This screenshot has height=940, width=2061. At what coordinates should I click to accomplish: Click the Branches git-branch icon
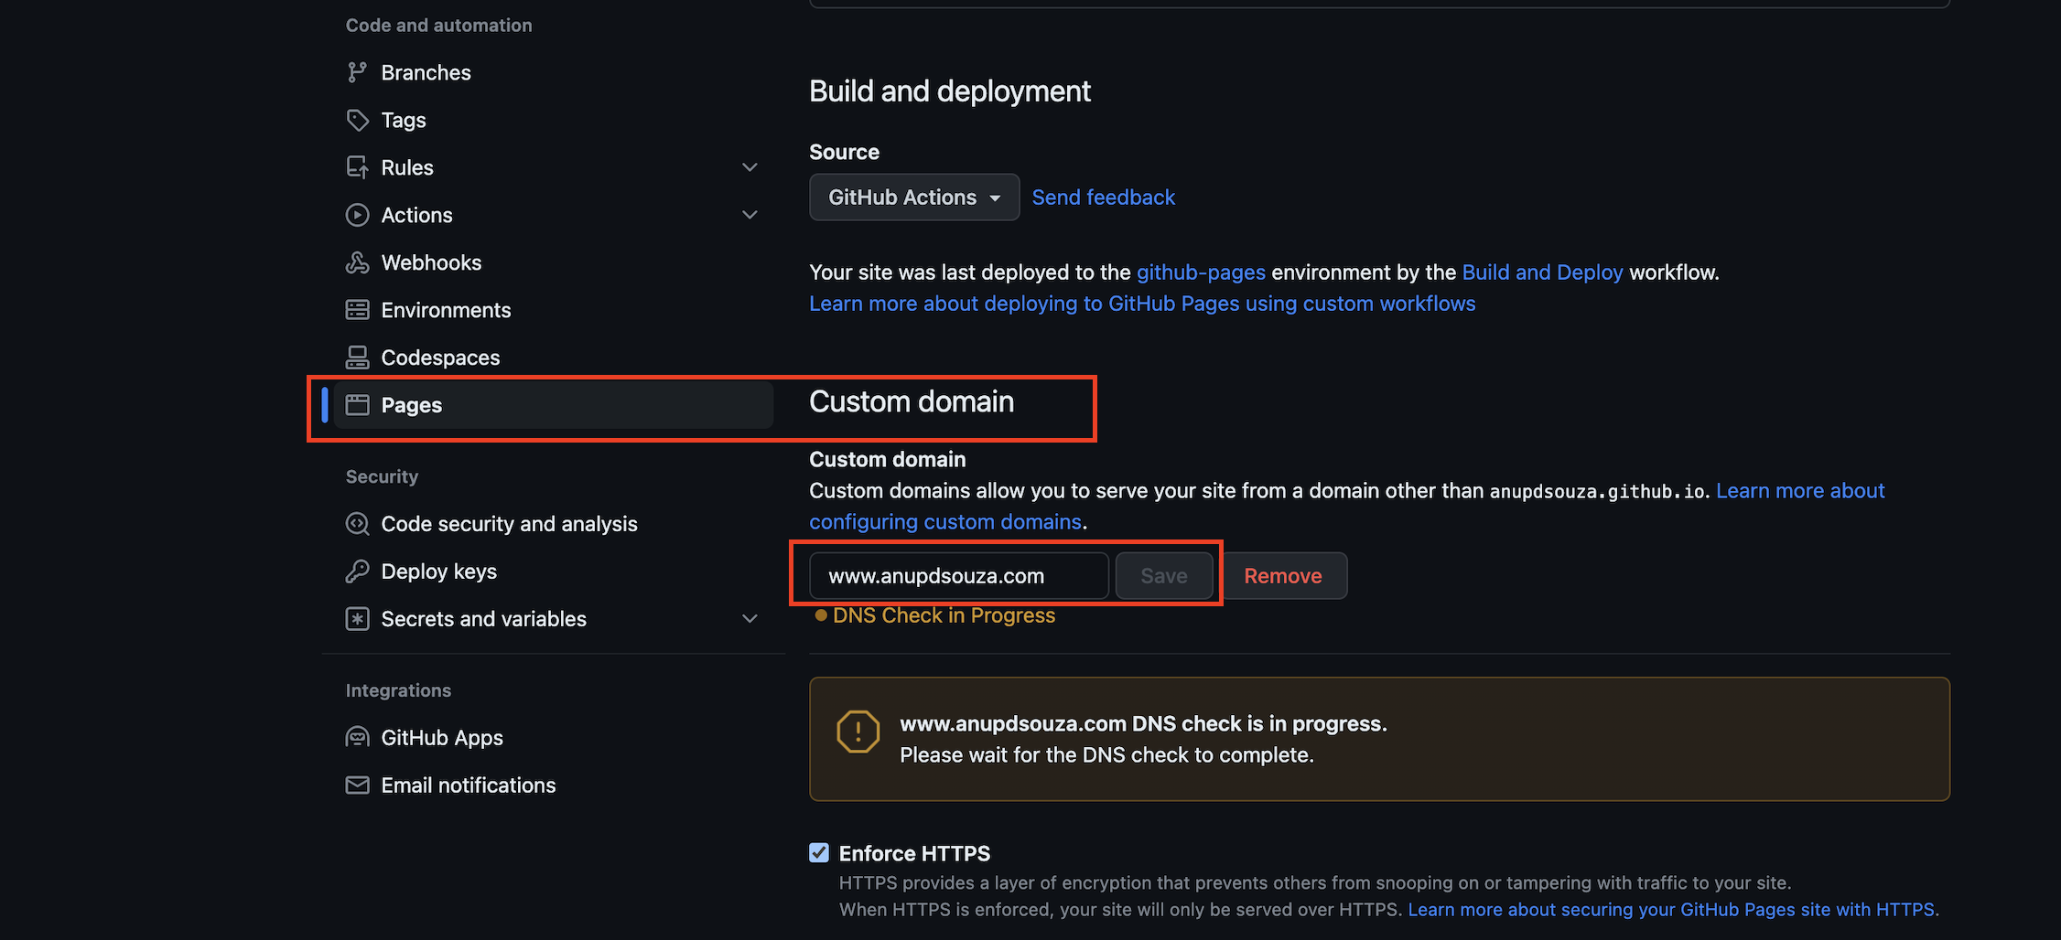point(357,72)
